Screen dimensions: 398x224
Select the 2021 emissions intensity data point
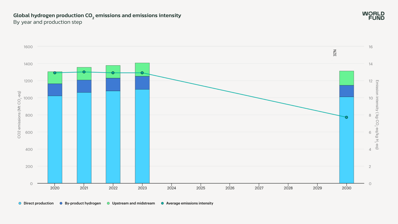(x=84, y=72)
